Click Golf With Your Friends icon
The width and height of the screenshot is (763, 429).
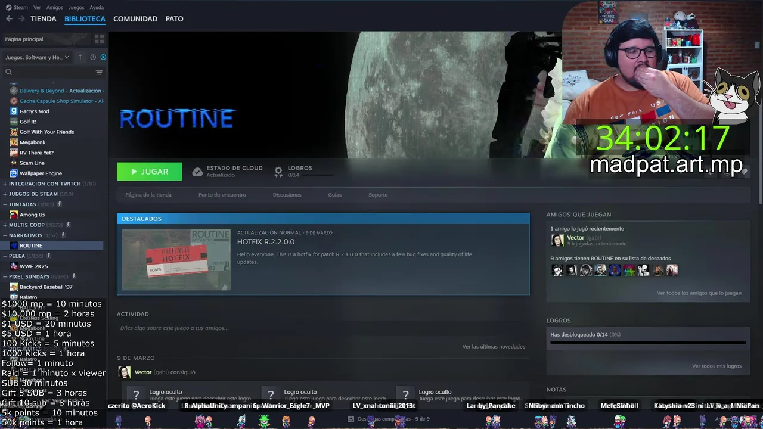[14, 132]
